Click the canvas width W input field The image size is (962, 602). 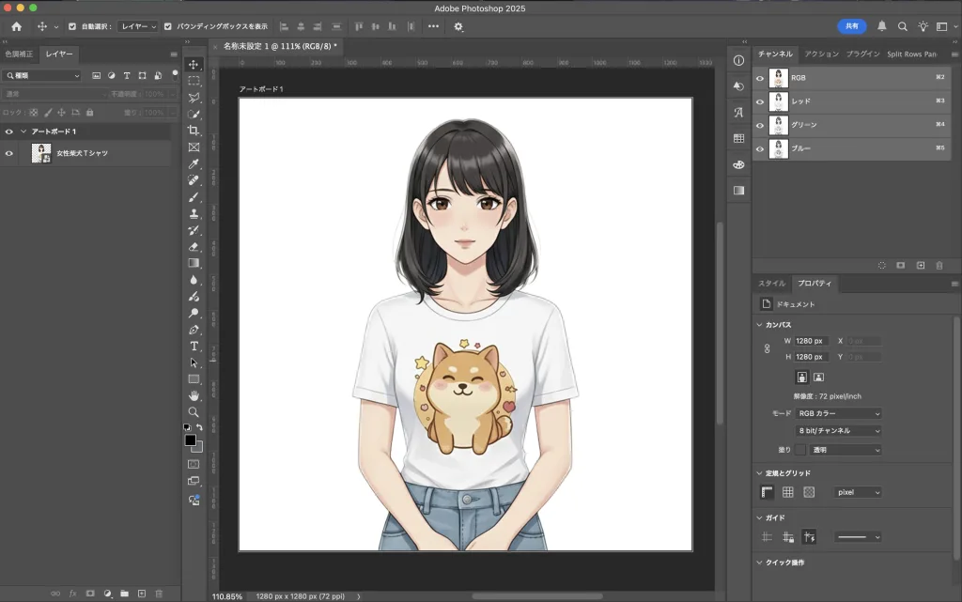pos(809,341)
